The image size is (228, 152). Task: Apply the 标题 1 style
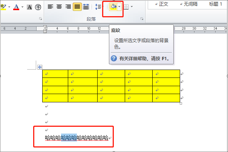[x=216, y=4]
